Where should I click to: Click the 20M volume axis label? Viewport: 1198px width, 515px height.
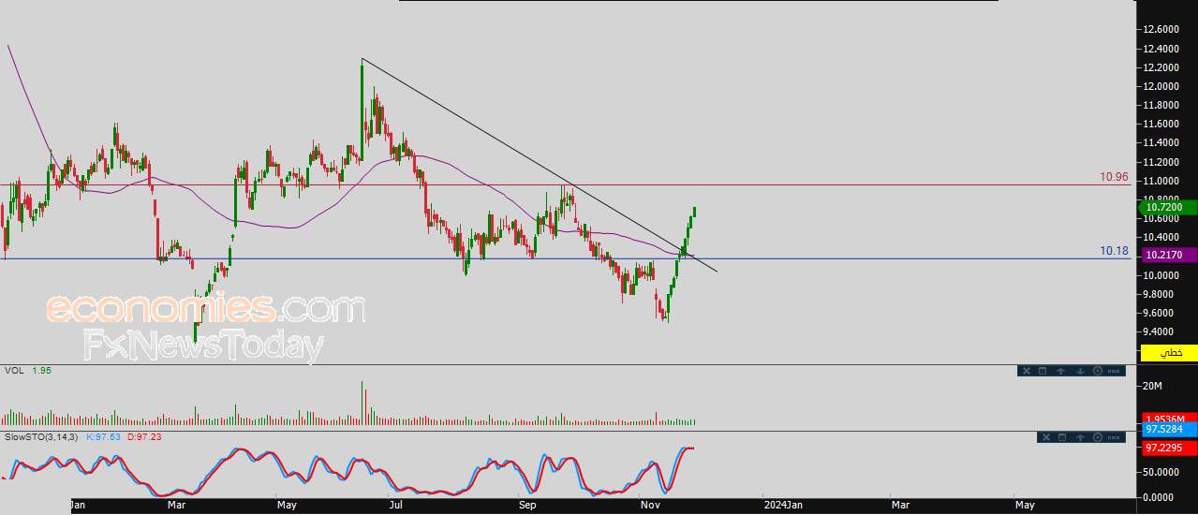1152,386
